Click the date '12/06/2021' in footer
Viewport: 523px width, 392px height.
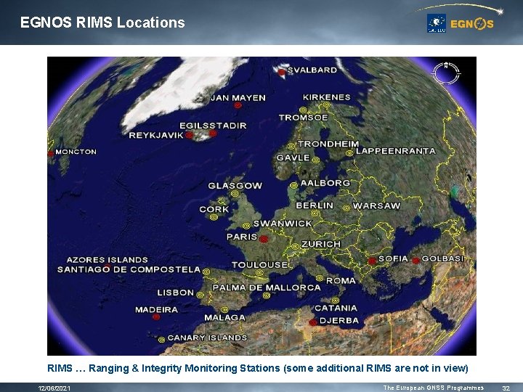[54, 388]
